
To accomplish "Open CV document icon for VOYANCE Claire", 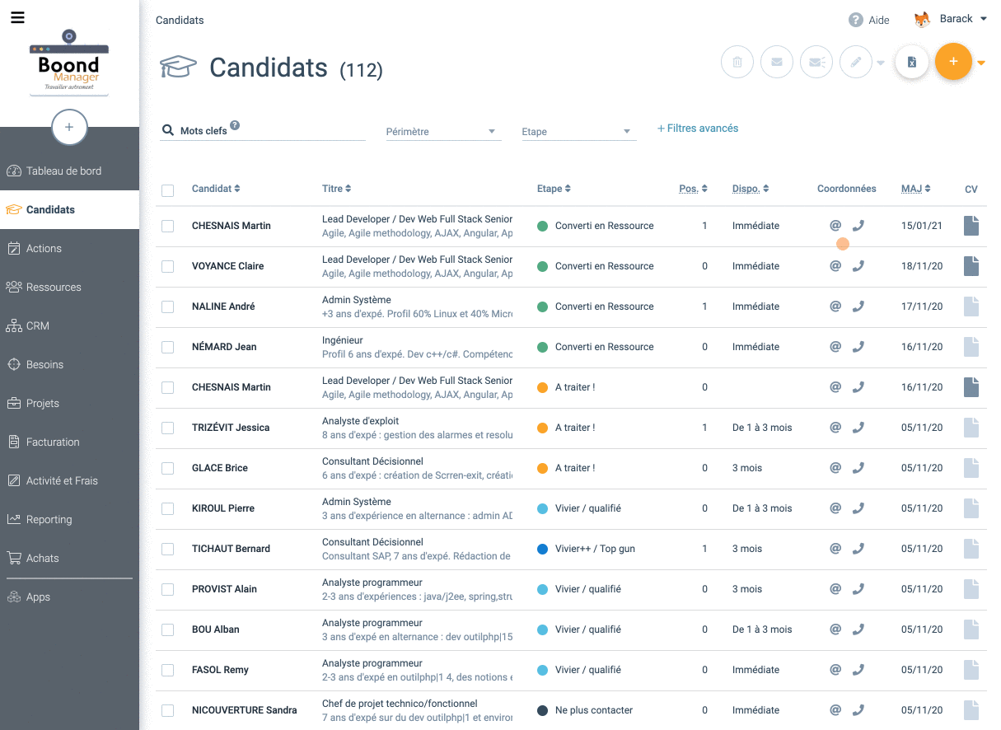I will (971, 266).
